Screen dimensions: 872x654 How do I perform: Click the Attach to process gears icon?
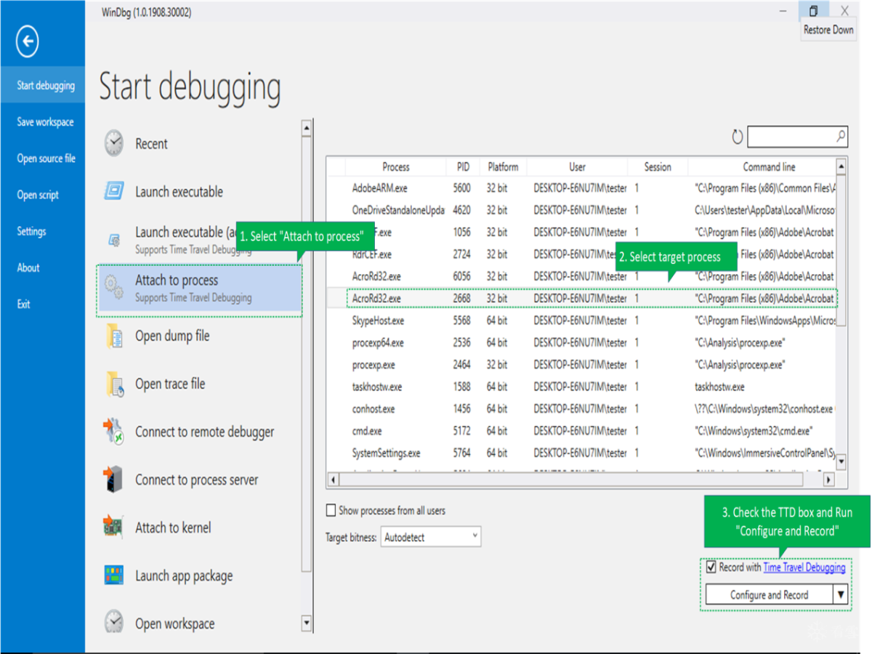click(113, 288)
